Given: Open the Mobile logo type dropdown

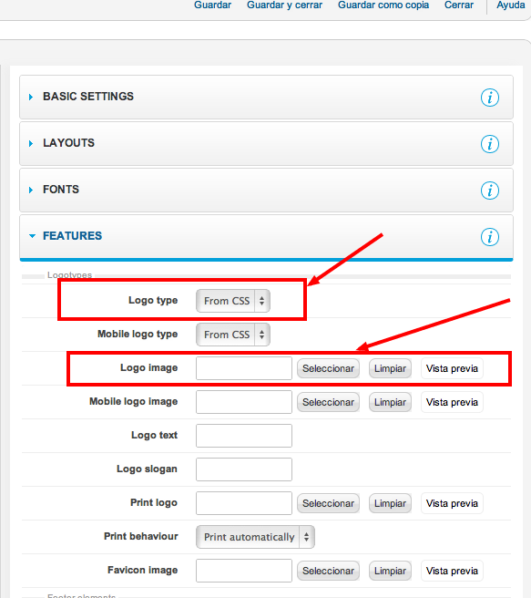Looking at the screenshot, I should point(233,335).
